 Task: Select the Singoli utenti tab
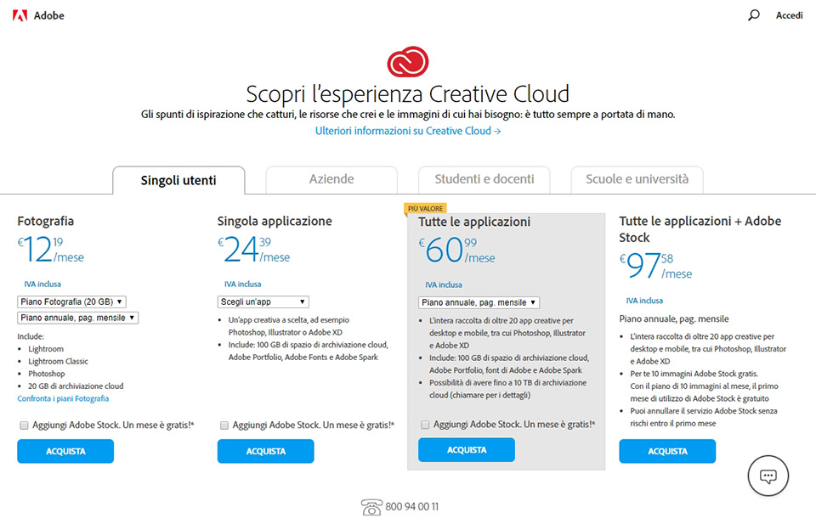pyautogui.click(x=178, y=180)
